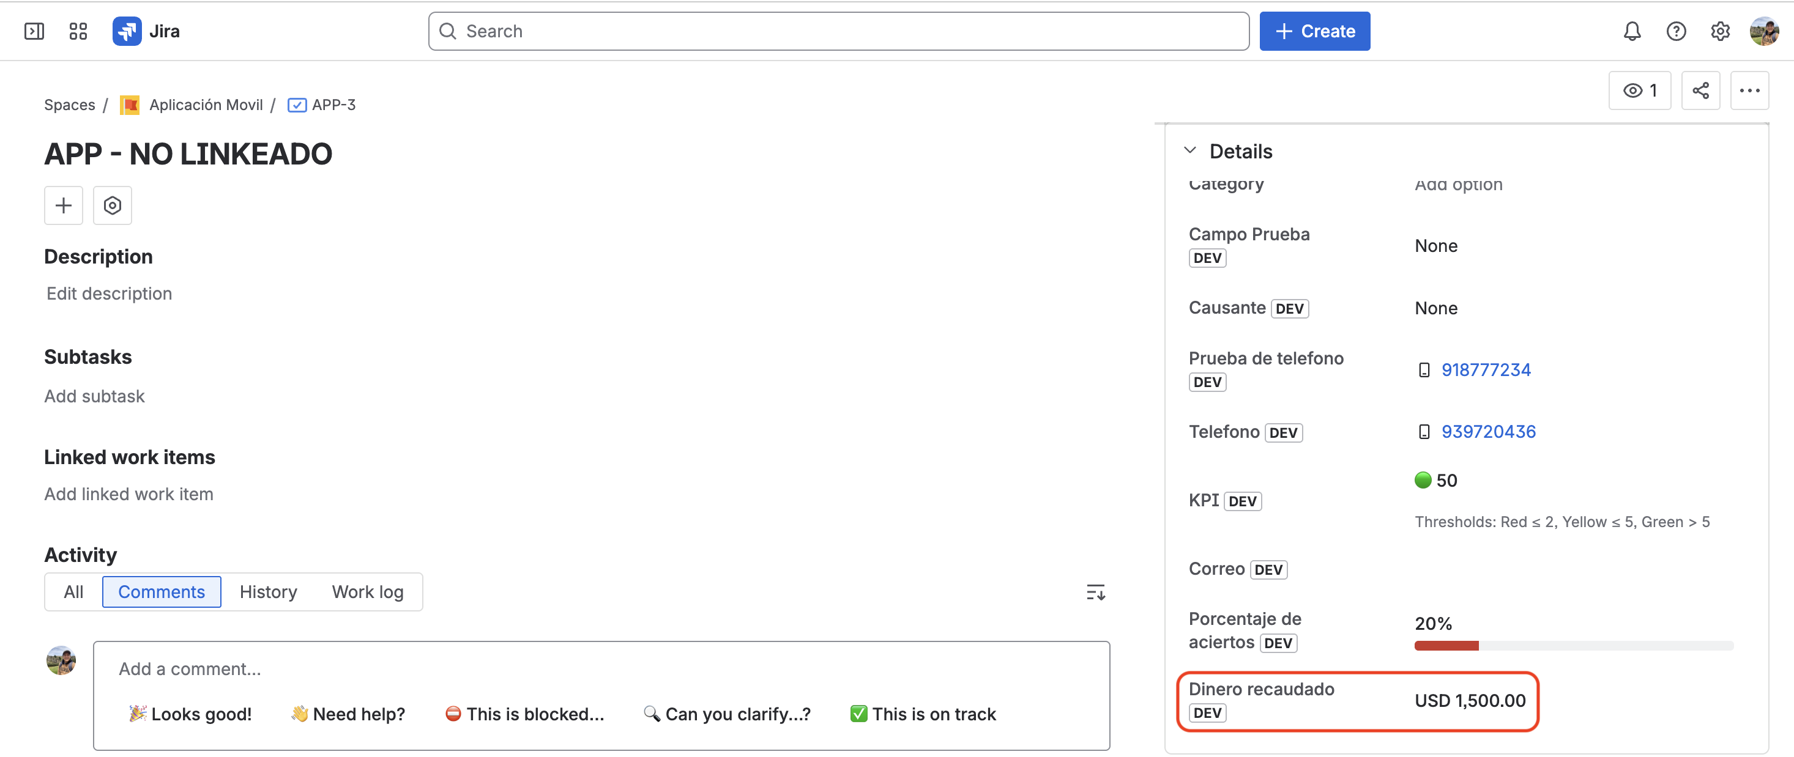Open the notifications bell
Image resolution: width=1794 pixels, height=757 pixels.
1632,31
